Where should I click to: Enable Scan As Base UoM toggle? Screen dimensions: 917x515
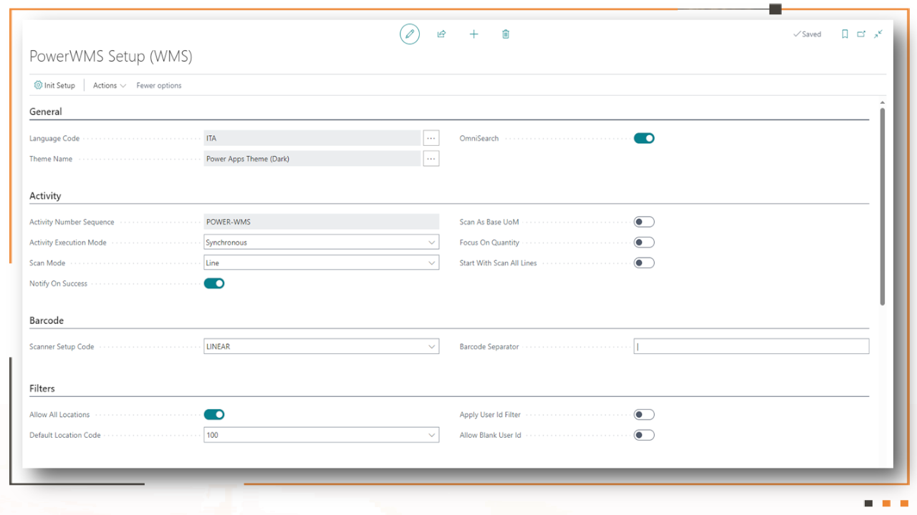[644, 222]
